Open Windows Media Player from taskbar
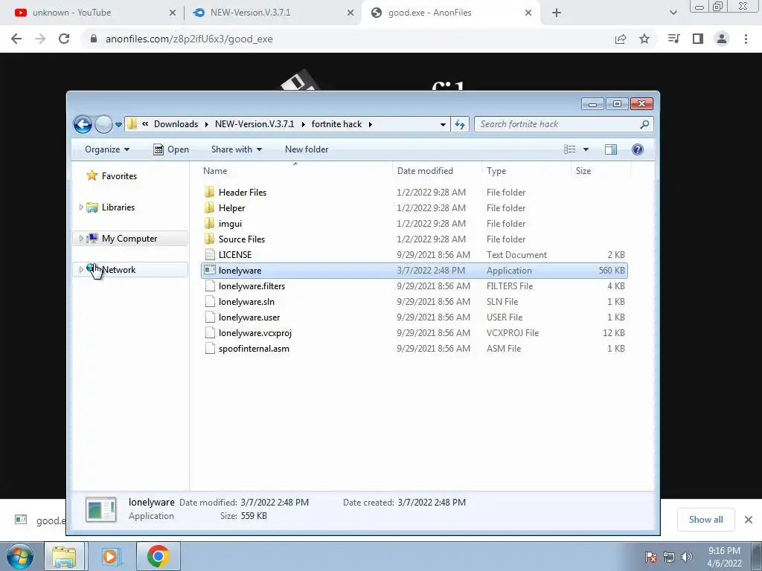This screenshot has height=571, width=762. [112, 556]
